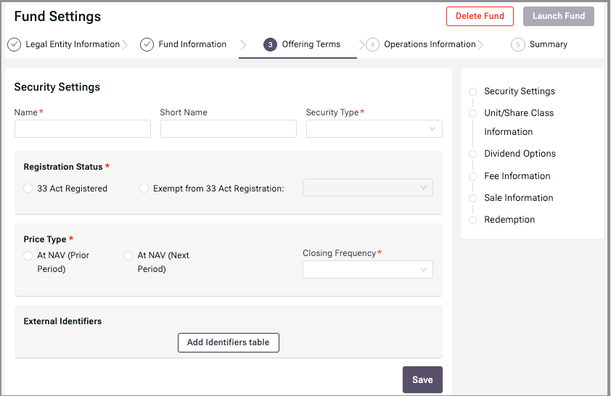Image resolution: width=611 pixels, height=396 pixels.
Task: Click the Add Identifiers table button
Action: (229, 342)
